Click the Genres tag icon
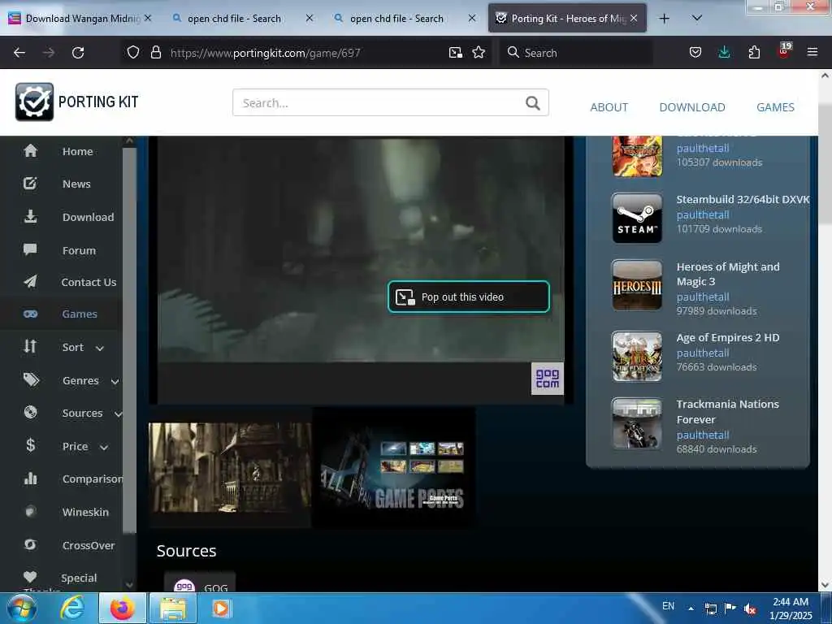This screenshot has width=832, height=624. tap(31, 380)
